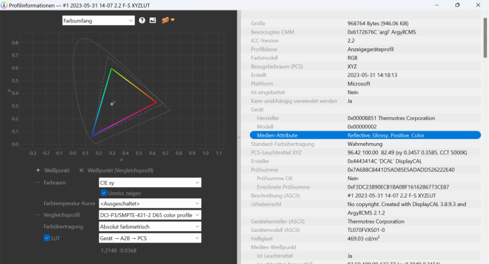The width and height of the screenshot is (489, 264).
Task: Select the Errechnete Prüfsumme row
Action: click(x=365, y=187)
